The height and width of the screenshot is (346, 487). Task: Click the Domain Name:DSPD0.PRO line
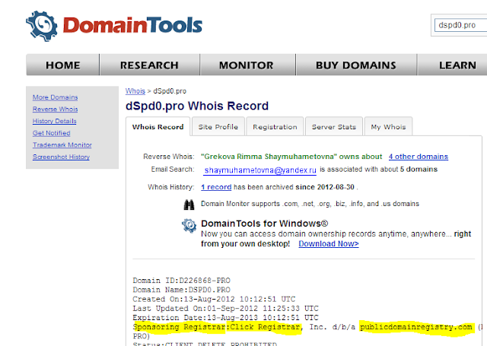(181, 290)
